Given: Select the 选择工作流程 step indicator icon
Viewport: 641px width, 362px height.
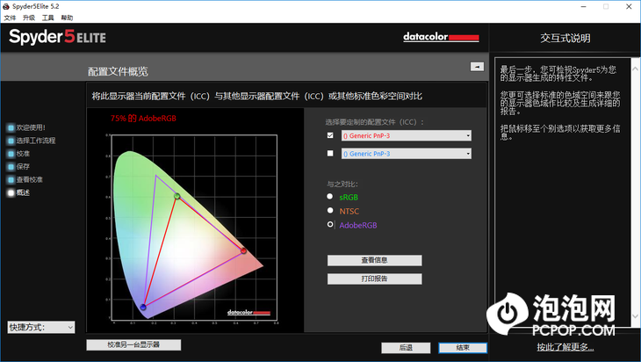Looking at the screenshot, I should 11,141.
